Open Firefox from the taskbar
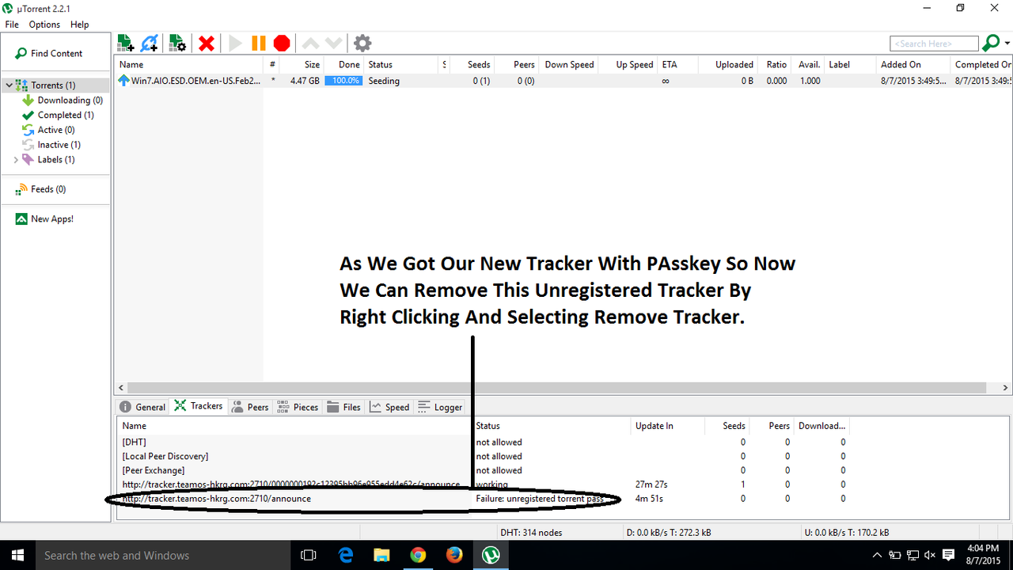Viewport: 1013px width, 570px height. click(454, 555)
